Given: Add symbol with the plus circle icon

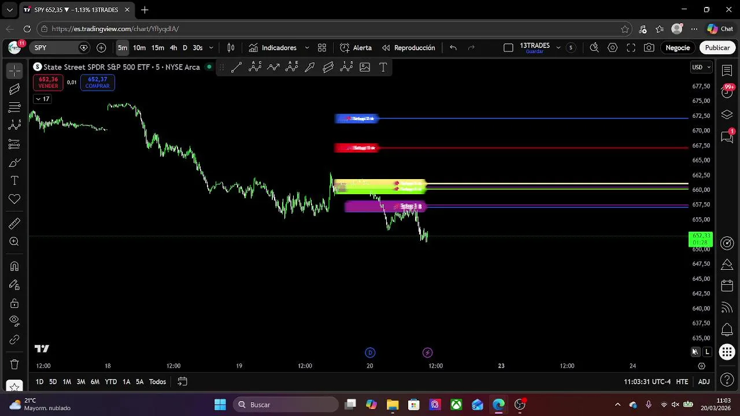Looking at the screenshot, I should 101,48.
